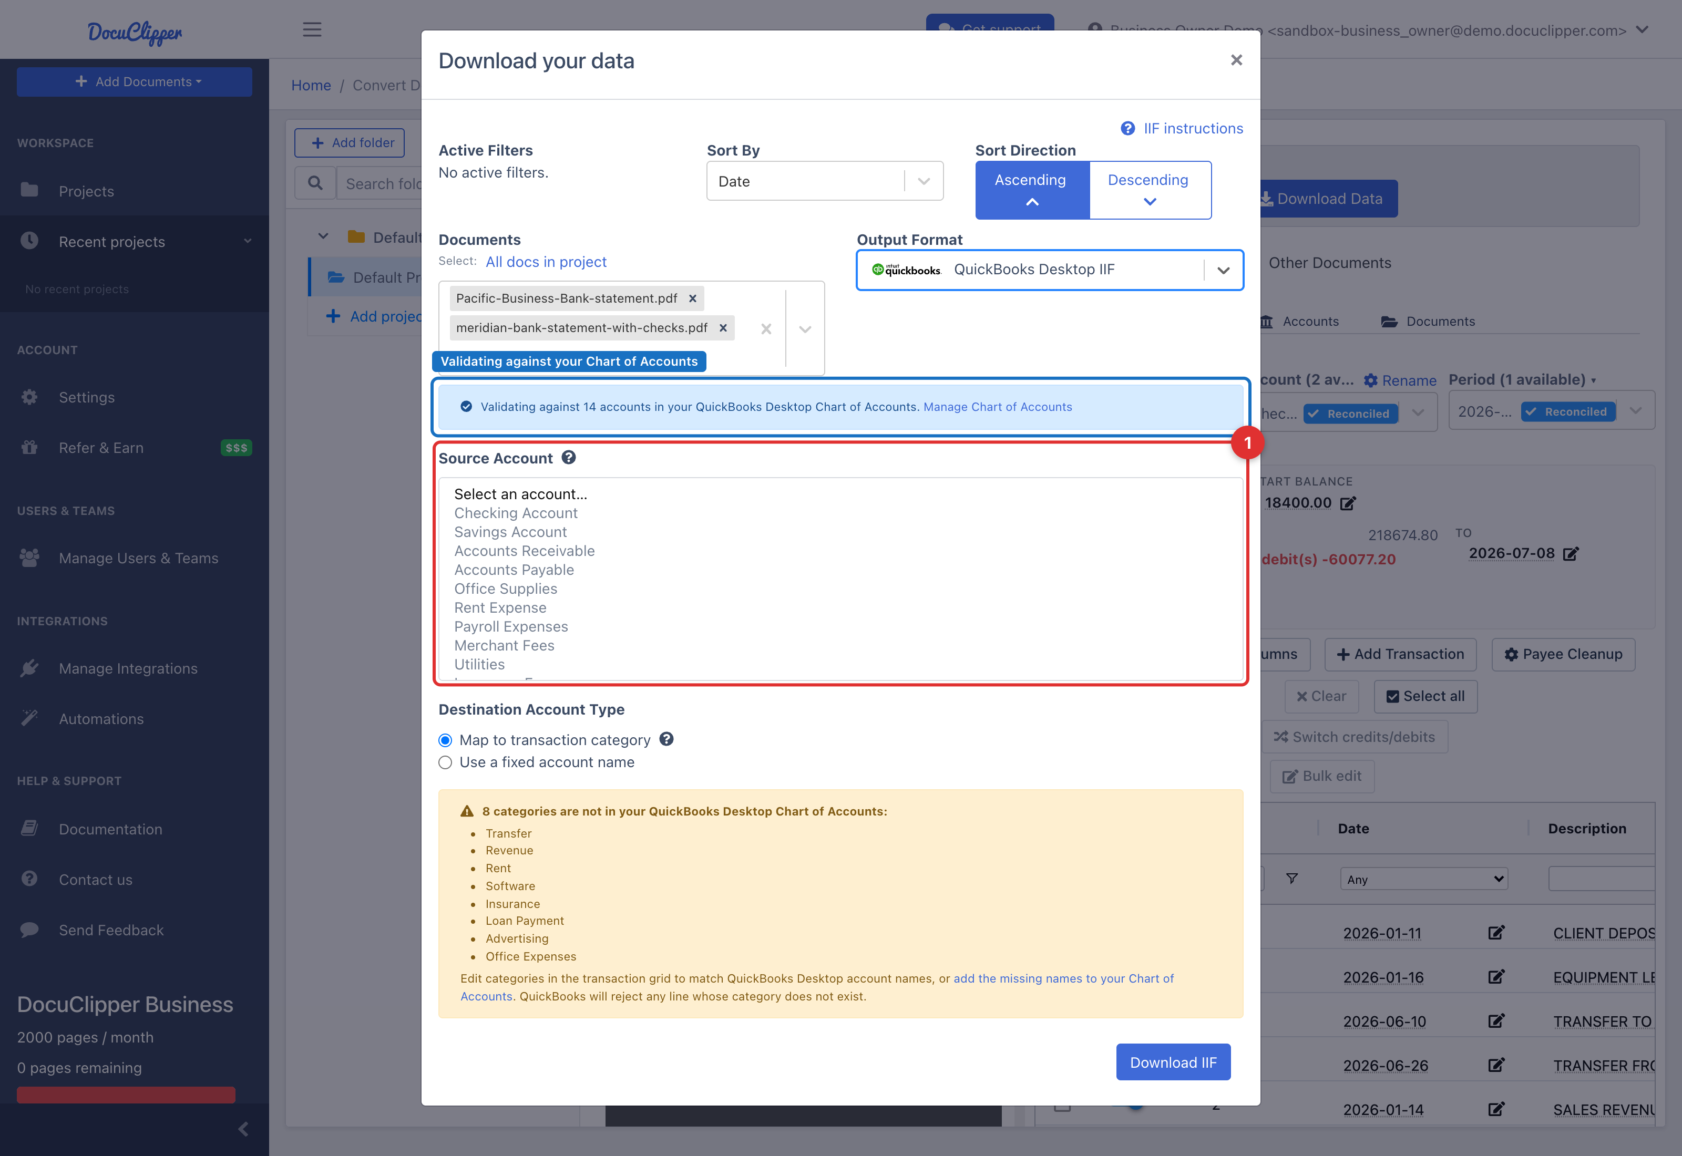Choose Accounts Payable in source list

pos(514,569)
